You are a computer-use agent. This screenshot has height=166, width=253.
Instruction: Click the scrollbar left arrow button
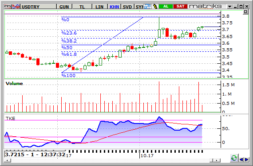click(8, 160)
